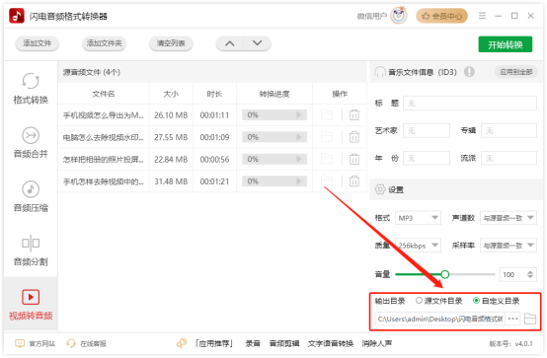
Task: Click the 文件名 column header
Action: (104, 94)
